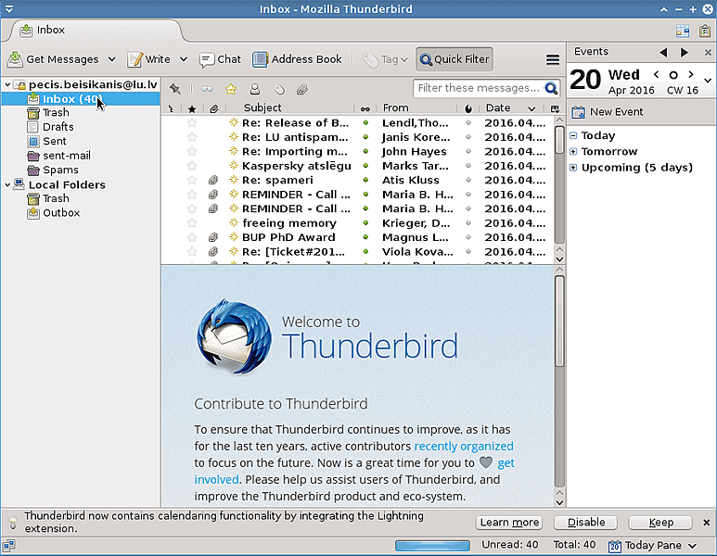Sort by thread column header icon

pyautogui.click(x=171, y=108)
